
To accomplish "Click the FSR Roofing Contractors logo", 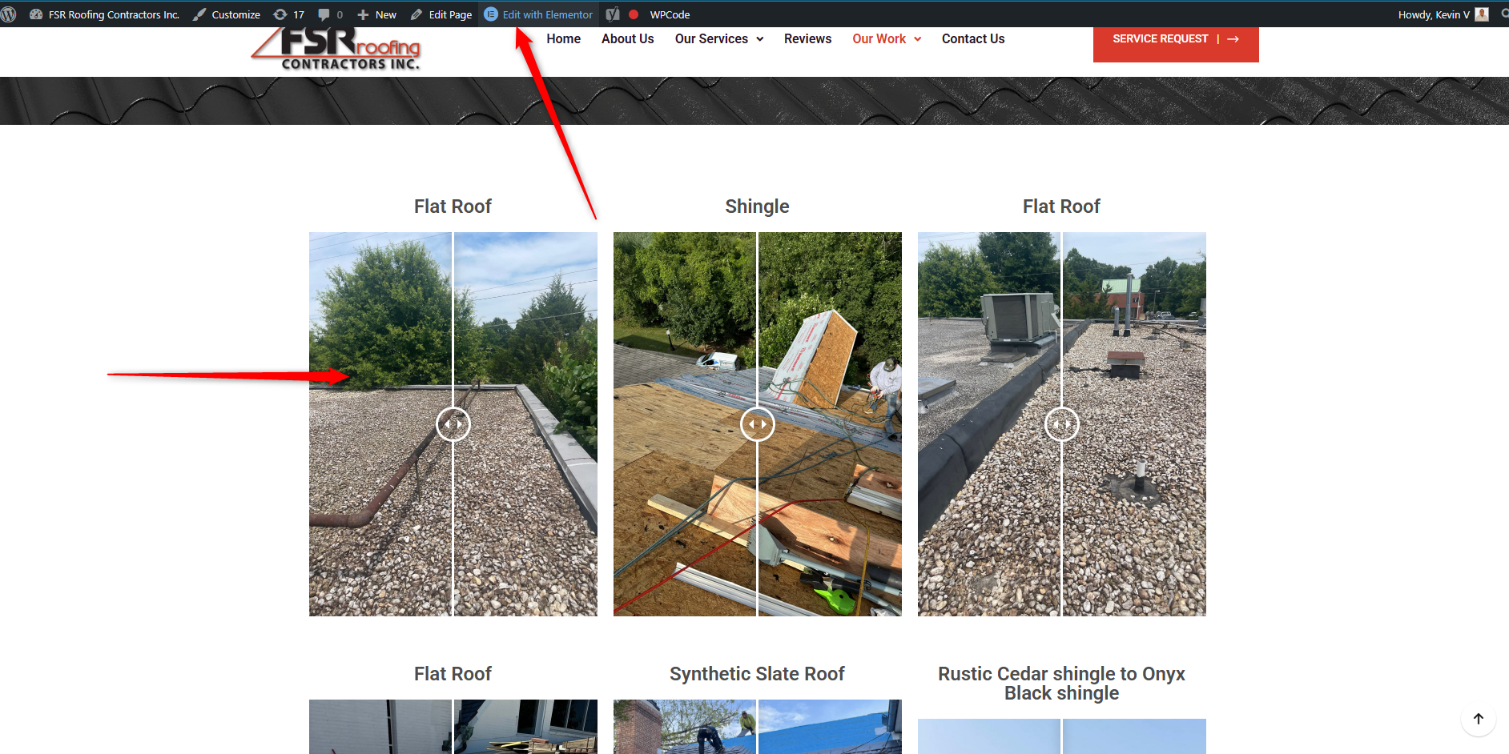I will (337, 50).
